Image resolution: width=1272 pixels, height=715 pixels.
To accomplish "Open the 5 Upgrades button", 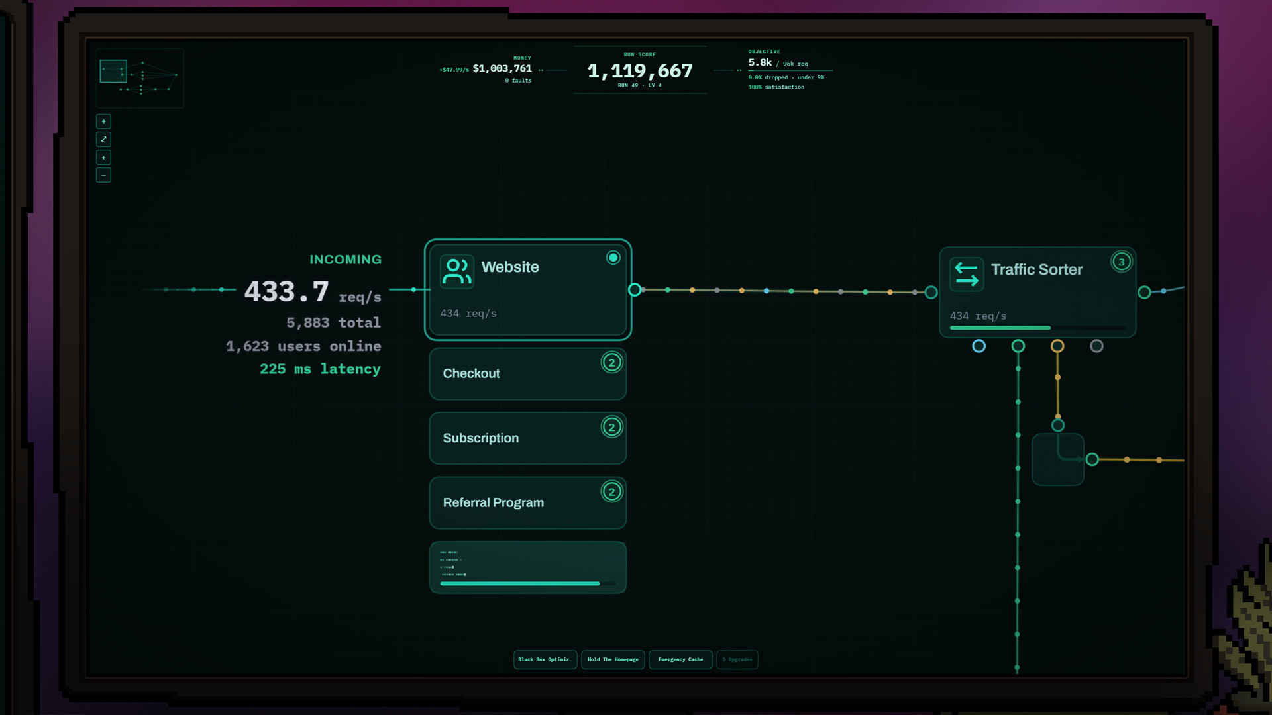I will tap(737, 659).
